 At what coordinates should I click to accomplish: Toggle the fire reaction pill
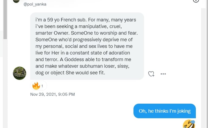38,86
